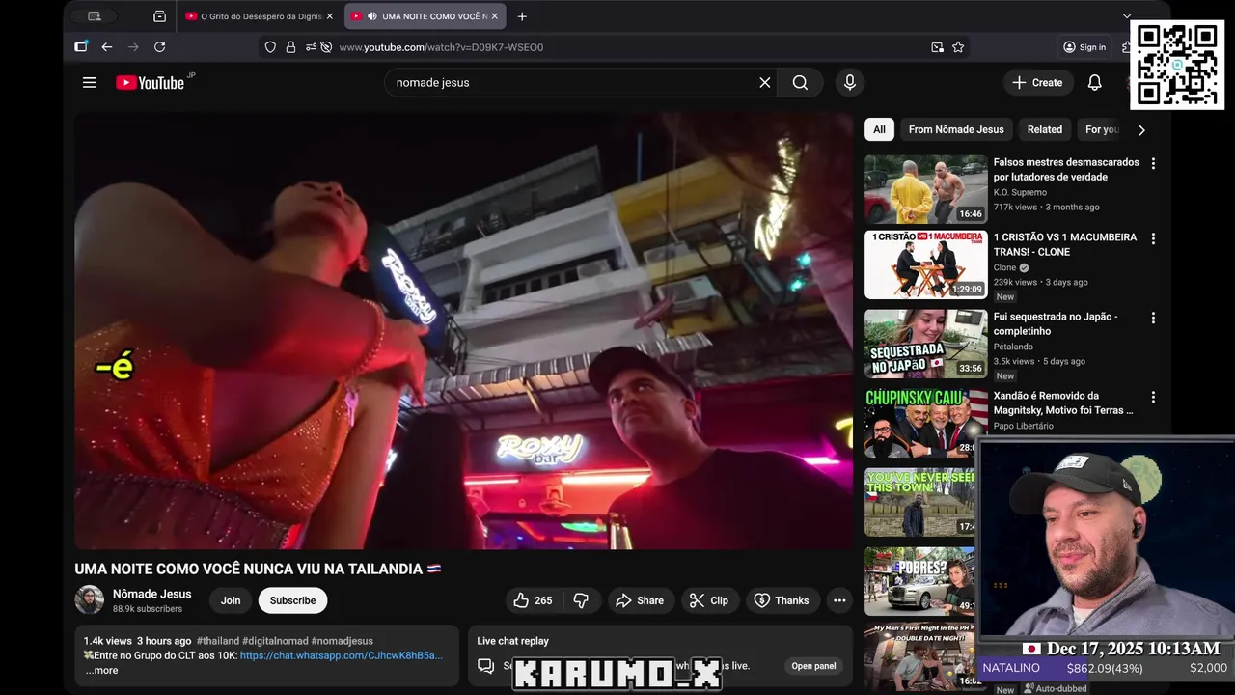This screenshot has height=695, width=1235.
Task: Start voice search with microphone
Action: [850, 83]
